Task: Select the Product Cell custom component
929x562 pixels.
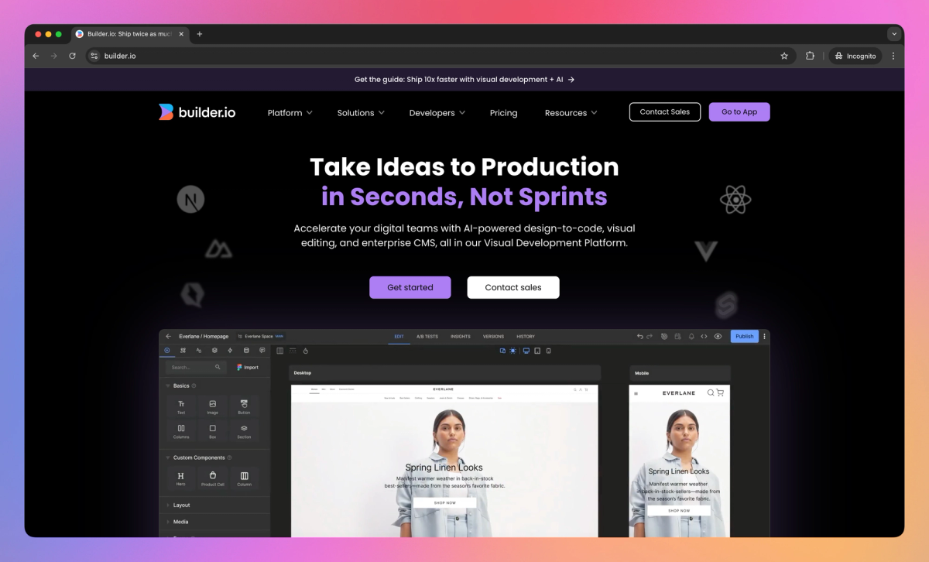Action: [x=212, y=478]
